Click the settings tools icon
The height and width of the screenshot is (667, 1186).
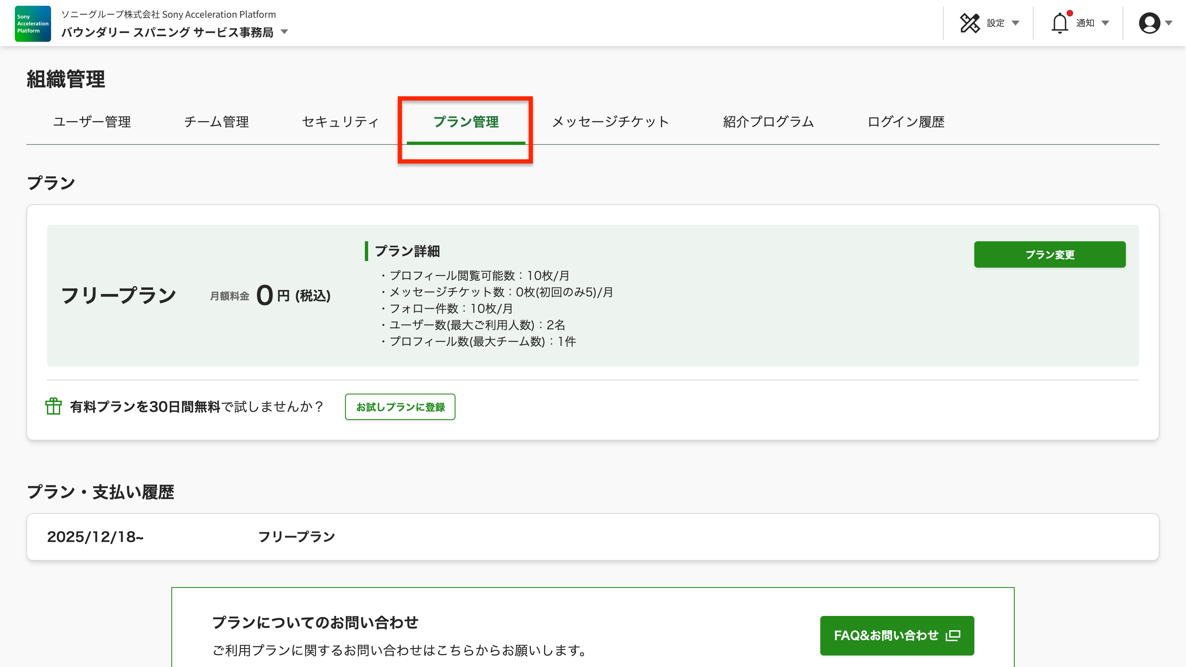[x=970, y=23]
